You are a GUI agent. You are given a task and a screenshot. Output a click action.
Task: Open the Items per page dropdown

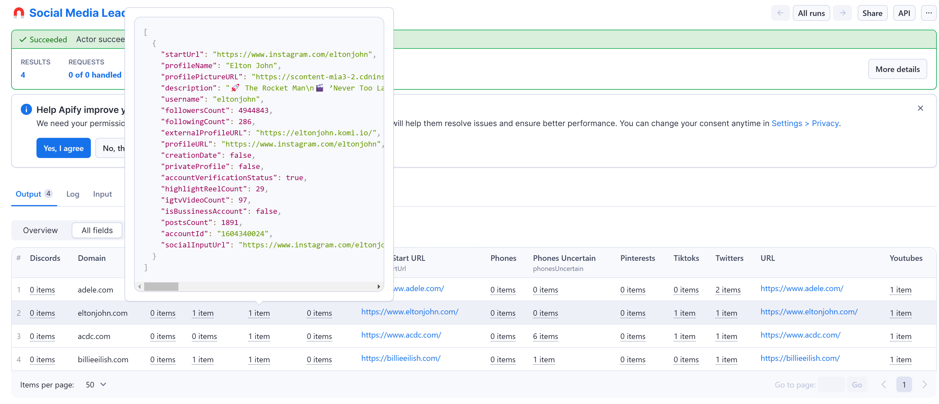coord(96,385)
